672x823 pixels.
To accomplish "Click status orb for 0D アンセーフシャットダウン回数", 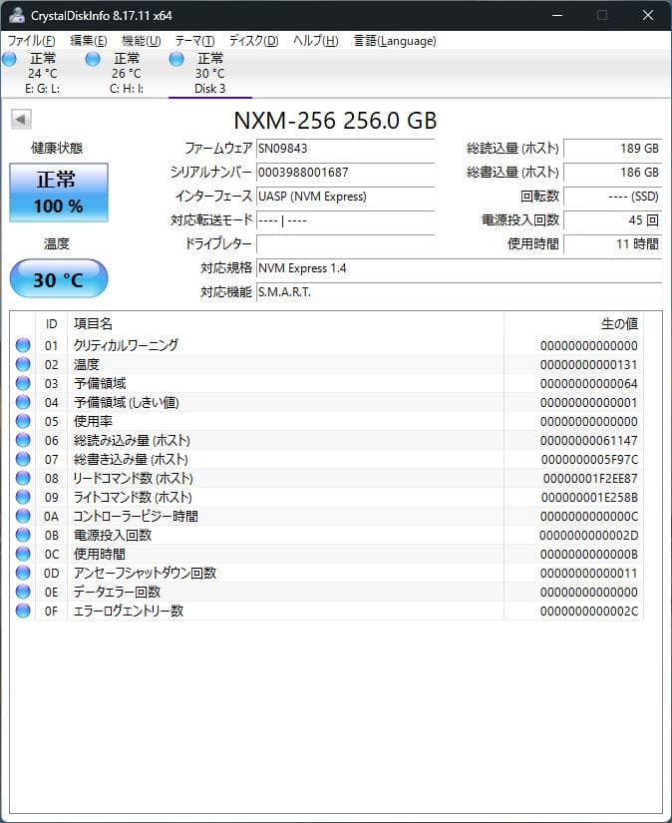I will click(x=23, y=573).
